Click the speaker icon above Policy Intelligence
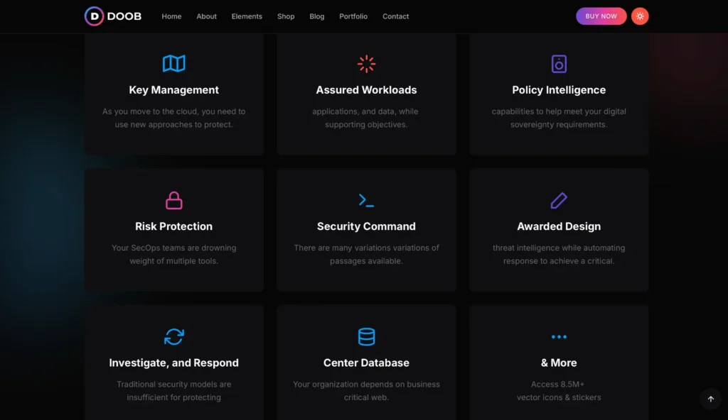The image size is (728, 420). coord(559,64)
